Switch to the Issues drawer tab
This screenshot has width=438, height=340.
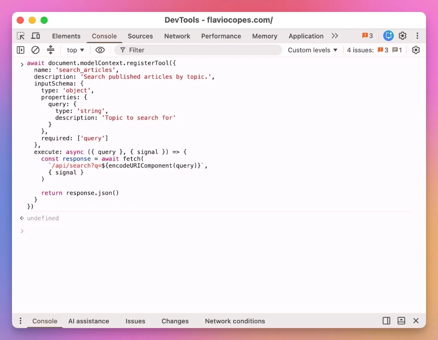tap(135, 321)
